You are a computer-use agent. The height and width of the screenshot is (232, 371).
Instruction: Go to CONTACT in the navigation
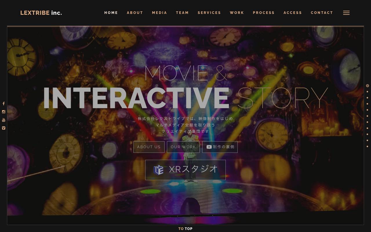322,13
